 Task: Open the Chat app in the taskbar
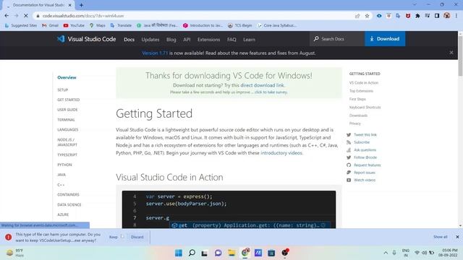pos(218,253)
